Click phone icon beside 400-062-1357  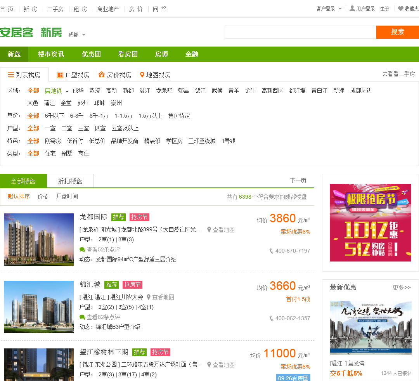[x=272, y=318]
